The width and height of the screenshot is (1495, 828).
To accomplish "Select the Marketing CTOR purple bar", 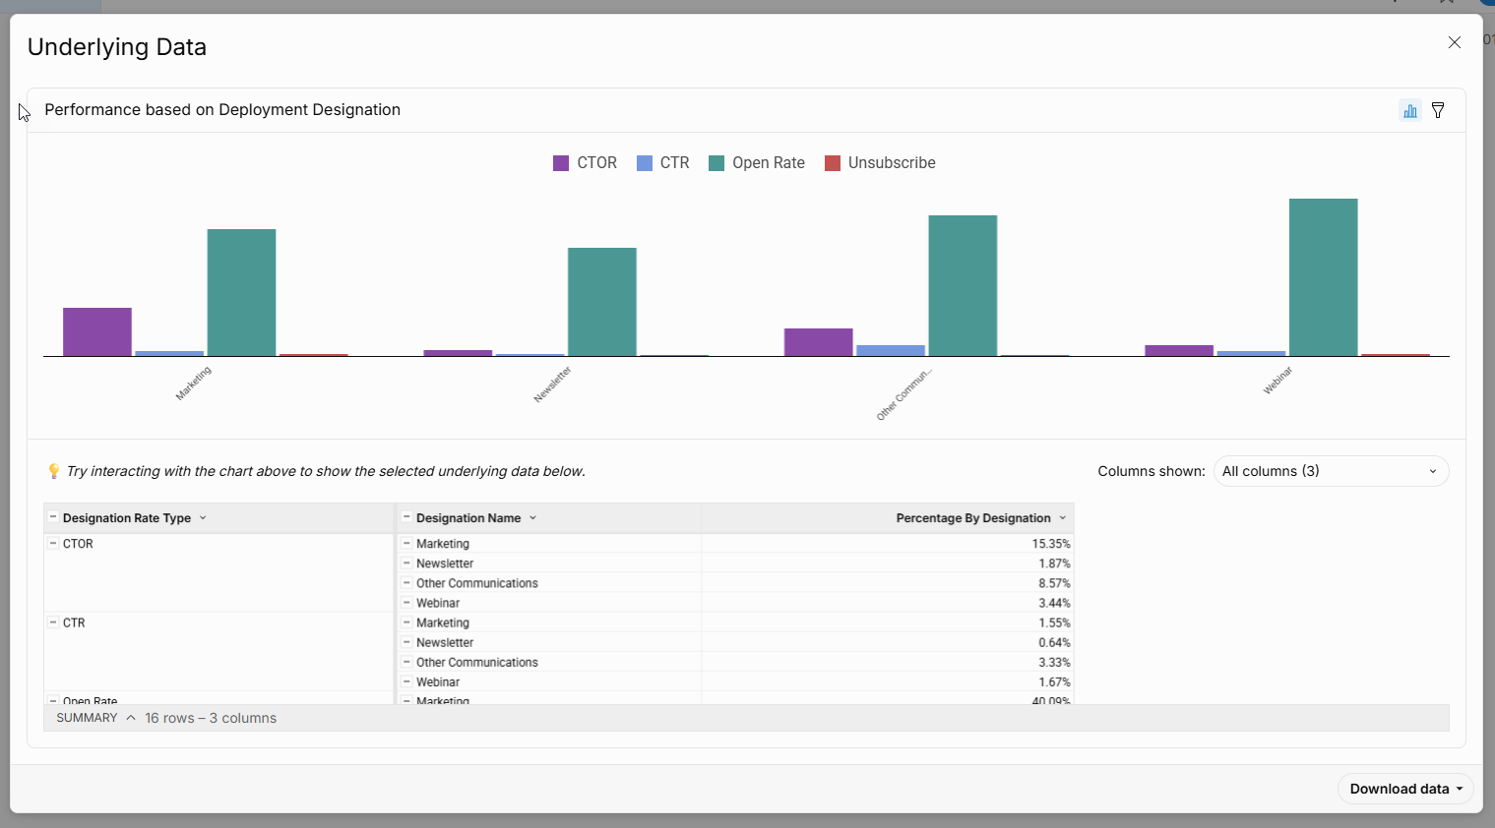I will pyautogui.click(x=97, y=332).
